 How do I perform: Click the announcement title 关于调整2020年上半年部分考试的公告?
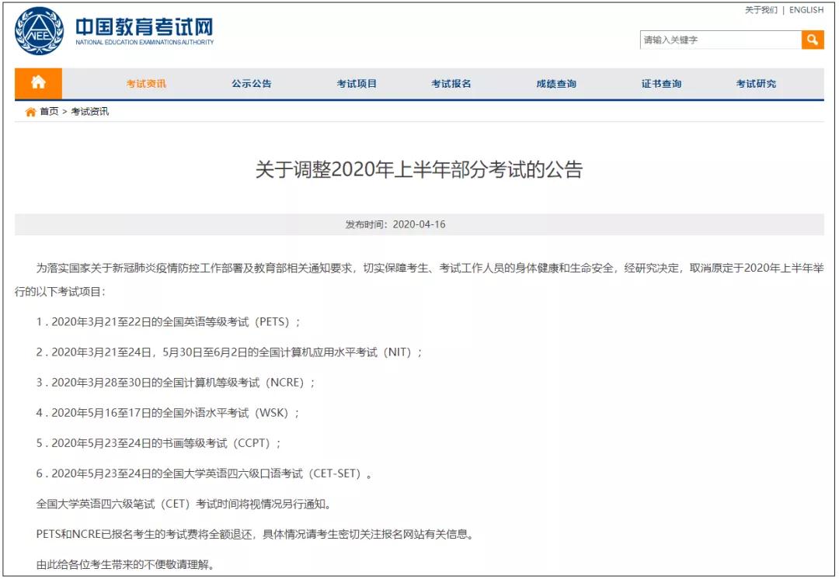[x=419, y=169]
